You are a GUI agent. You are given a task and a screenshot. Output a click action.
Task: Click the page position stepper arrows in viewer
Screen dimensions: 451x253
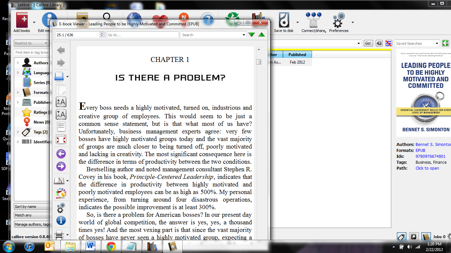[102, 35]
